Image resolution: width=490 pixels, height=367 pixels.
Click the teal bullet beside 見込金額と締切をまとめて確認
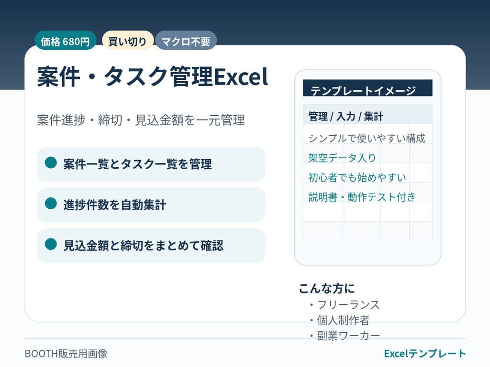coord(51,244)
